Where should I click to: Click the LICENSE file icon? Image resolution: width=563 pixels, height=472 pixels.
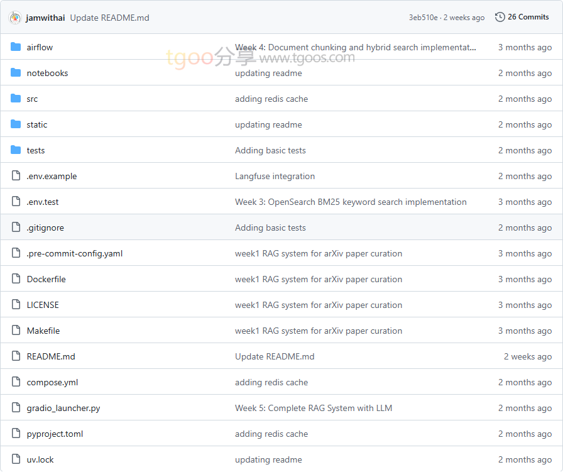click(16, 305)
